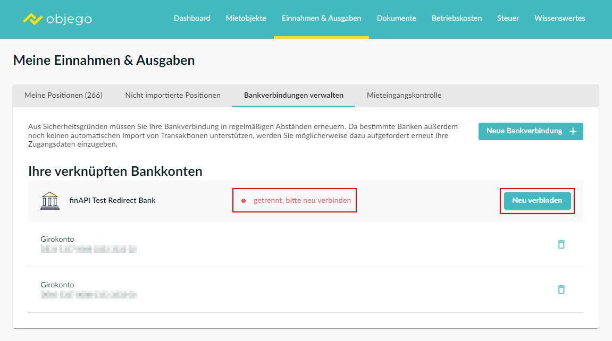This screenshot has width=612, height=341.
Task: Open the Nicht importierte Positionen tab
Action: pyautogui.click(x=173, y=96)
